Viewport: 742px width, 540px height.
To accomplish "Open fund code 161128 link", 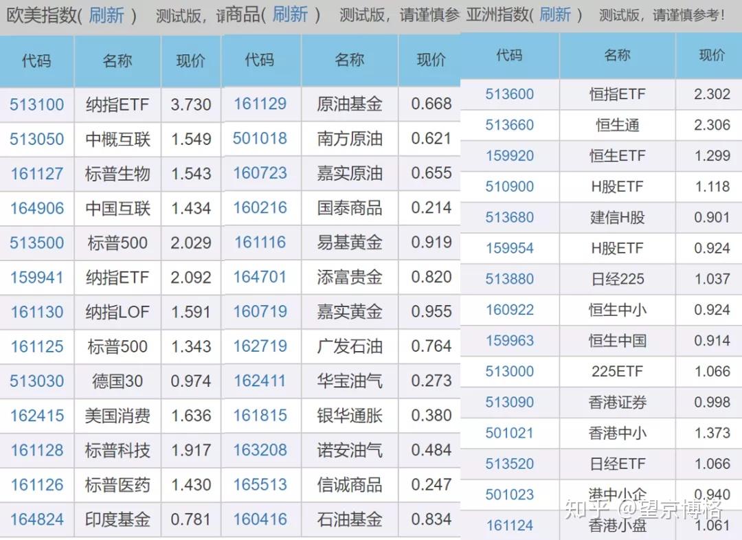I will click(37, 450).
